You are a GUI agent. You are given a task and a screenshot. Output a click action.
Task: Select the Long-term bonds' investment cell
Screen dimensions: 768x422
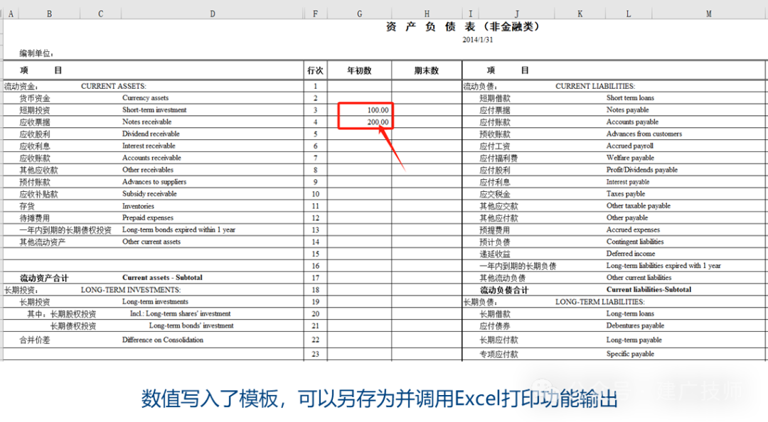click(191, 325)
